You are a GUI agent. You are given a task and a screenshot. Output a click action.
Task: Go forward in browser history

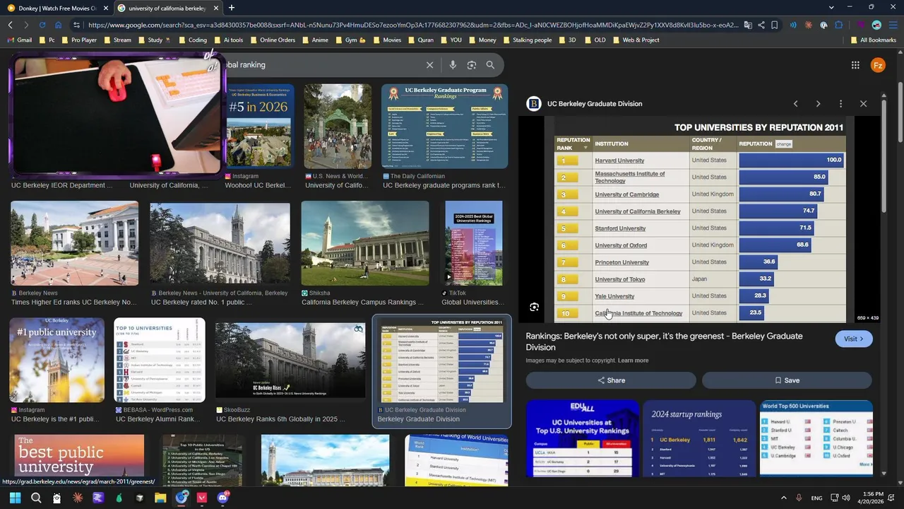[26, 25]
